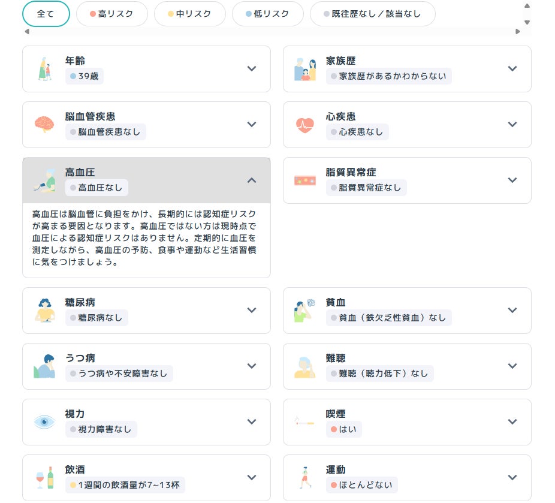Click the cigarette icon for 喫煙
This screenshot has width=555, height=503.
pos(305,422)
